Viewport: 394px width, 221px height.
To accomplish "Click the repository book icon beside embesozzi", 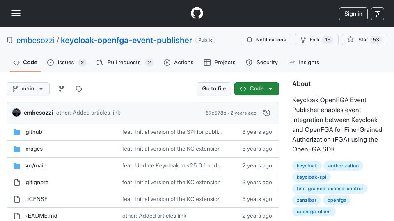I will coord(10,40).
